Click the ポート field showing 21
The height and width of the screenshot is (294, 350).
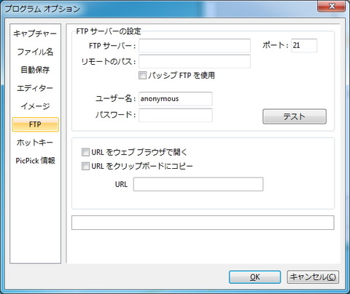pos(304,46)
